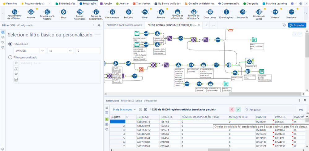Move tool palette to the right
The height and width of the screenshot is (151, 309).
click(306, 14)
